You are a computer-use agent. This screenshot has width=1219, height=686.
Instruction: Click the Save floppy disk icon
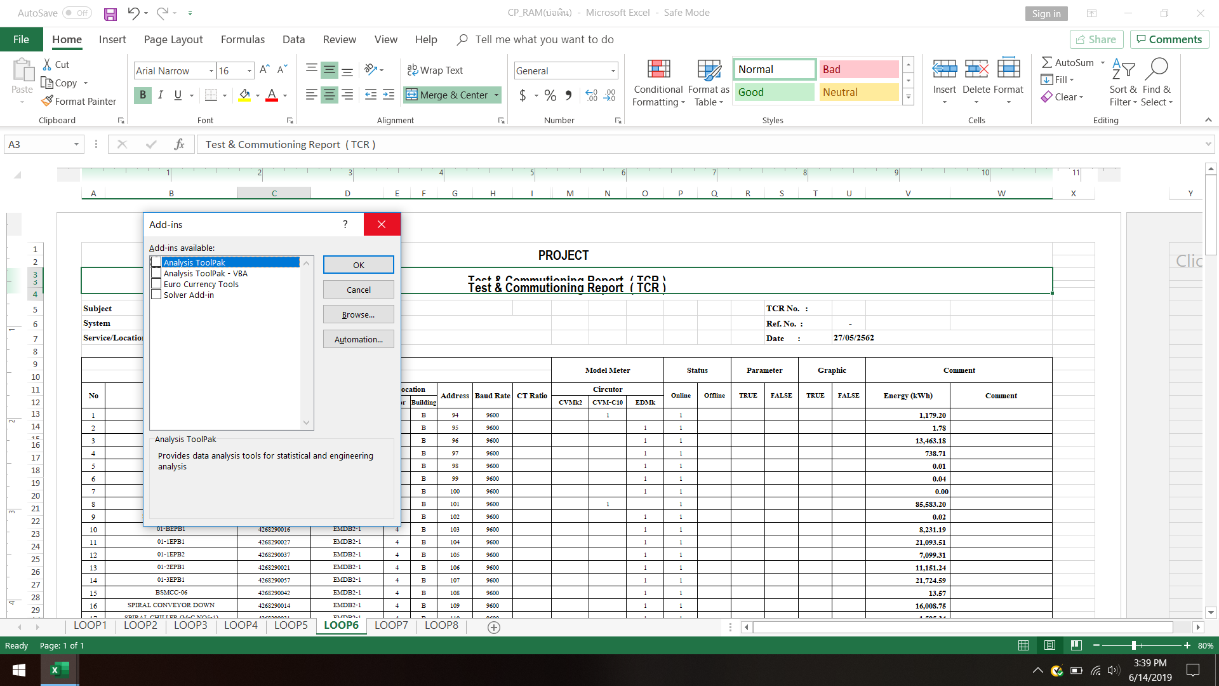click(110, 13)
